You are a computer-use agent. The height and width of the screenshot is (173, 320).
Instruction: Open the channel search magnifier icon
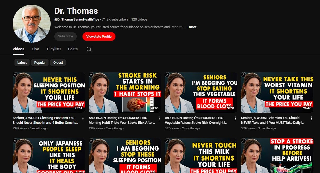point(89,49)
